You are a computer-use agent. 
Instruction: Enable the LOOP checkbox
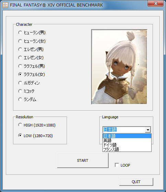[x=117, y=165]
